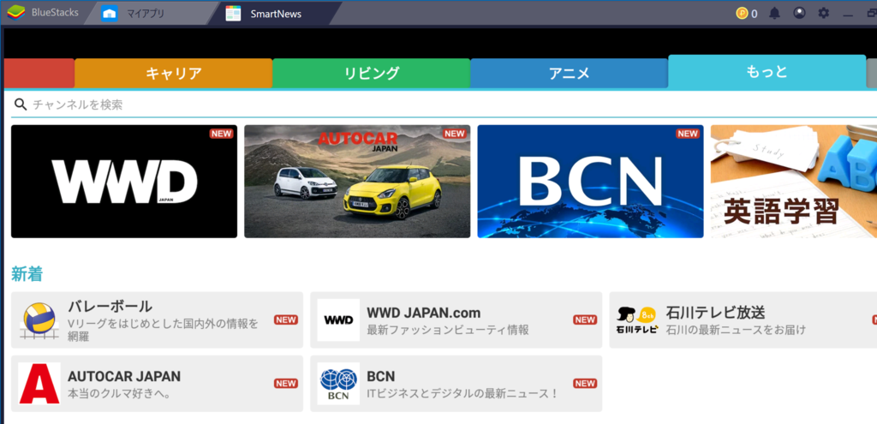Select the もっと category tab
This screenshot has height=424, width=877.
click(x=767, y=72)
